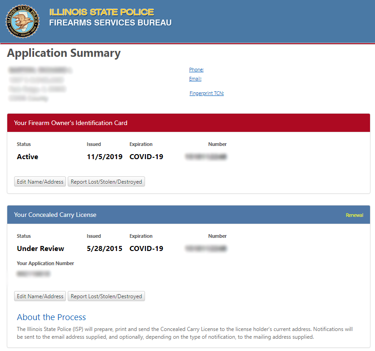Select the 'Application Summary' page heading
This screenshot has height=351, width=375.
pyautogui.click(x=64, y=53)
